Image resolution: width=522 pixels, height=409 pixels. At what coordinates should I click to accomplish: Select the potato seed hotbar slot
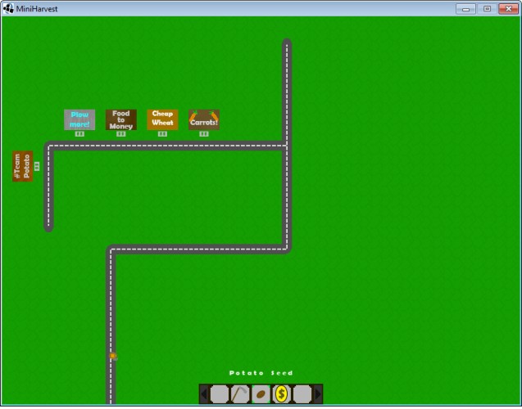[x=261, y=394]
